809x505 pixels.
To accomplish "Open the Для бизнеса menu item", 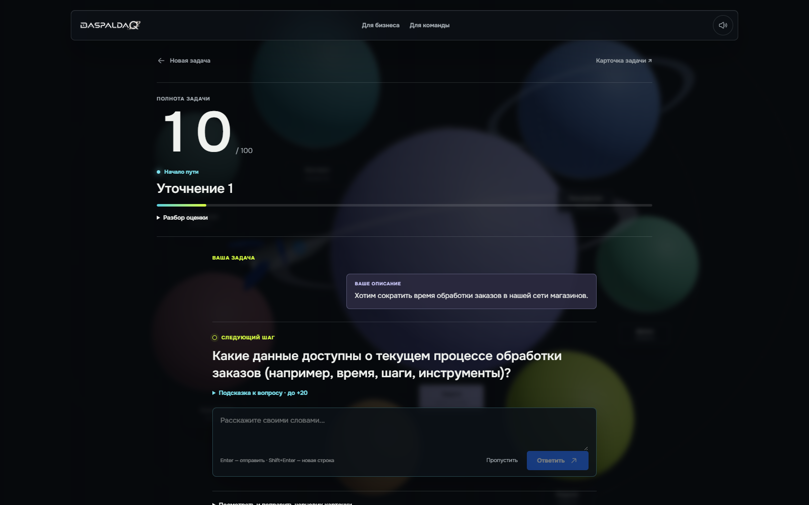I will [380, 25].
